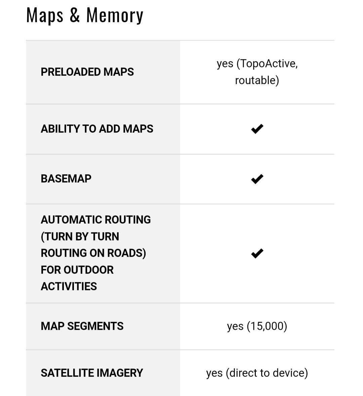Click the checkmark in the Basemap row
The width and height of the screenshot is (363, 396).
[257, 179]
